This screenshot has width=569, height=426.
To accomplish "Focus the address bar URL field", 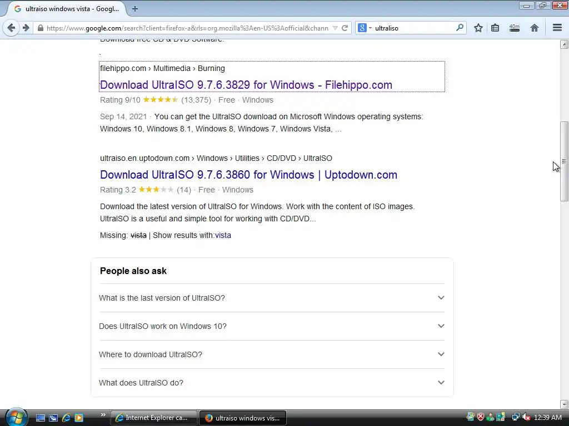I will coord(187,28).
